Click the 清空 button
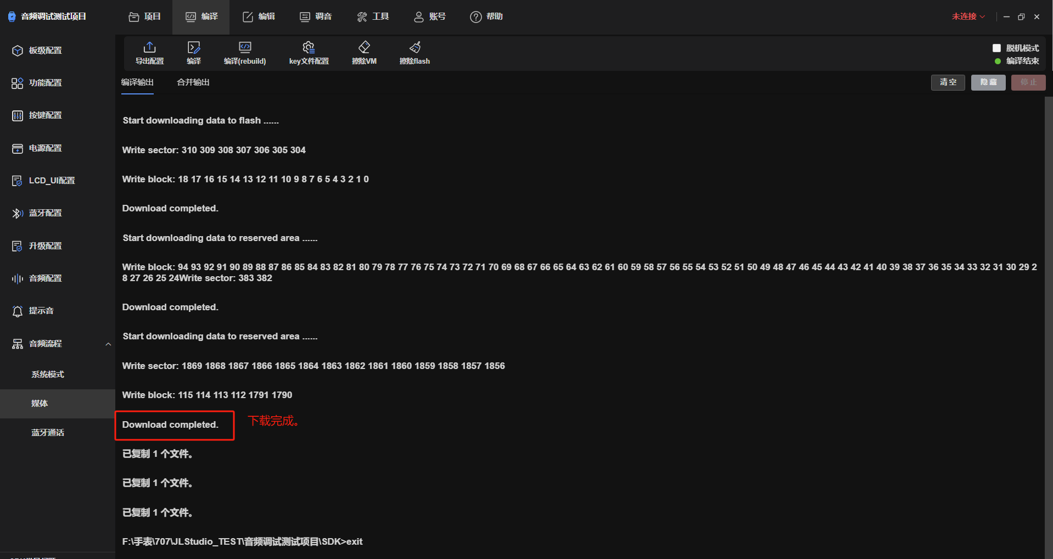Screen dimensions: 1053x559 (948, 82)
